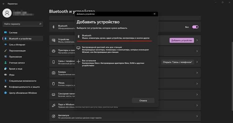Expand the Автозапуск row chevron
This screenshot has height=123, width=233.
point(197,116)
